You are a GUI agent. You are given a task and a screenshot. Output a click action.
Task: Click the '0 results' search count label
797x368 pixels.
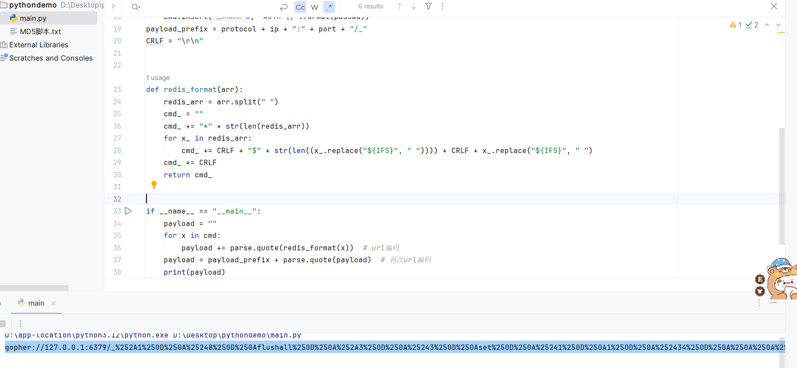coord(371,6)
